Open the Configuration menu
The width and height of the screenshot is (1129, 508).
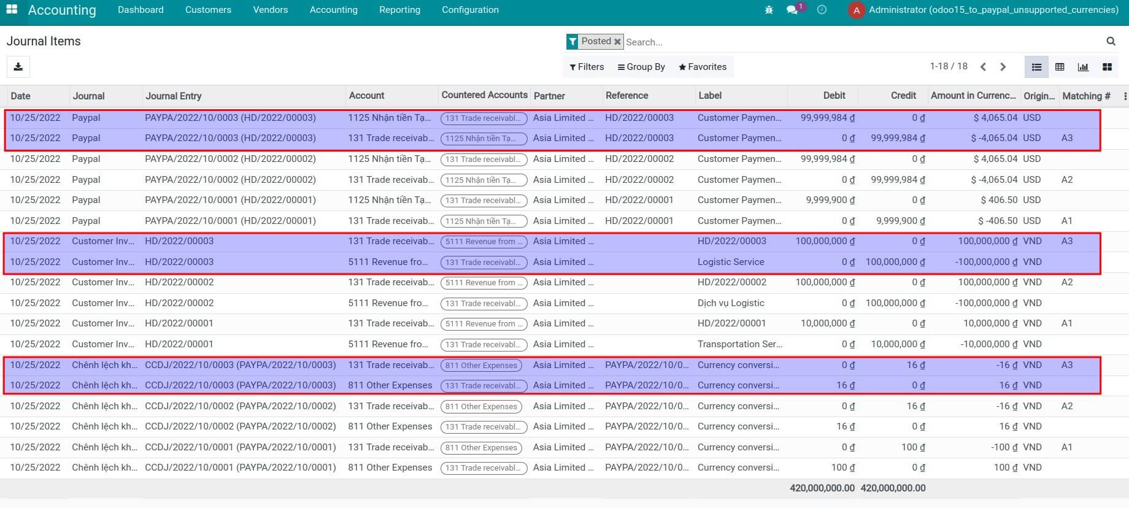tap(470, 10)
